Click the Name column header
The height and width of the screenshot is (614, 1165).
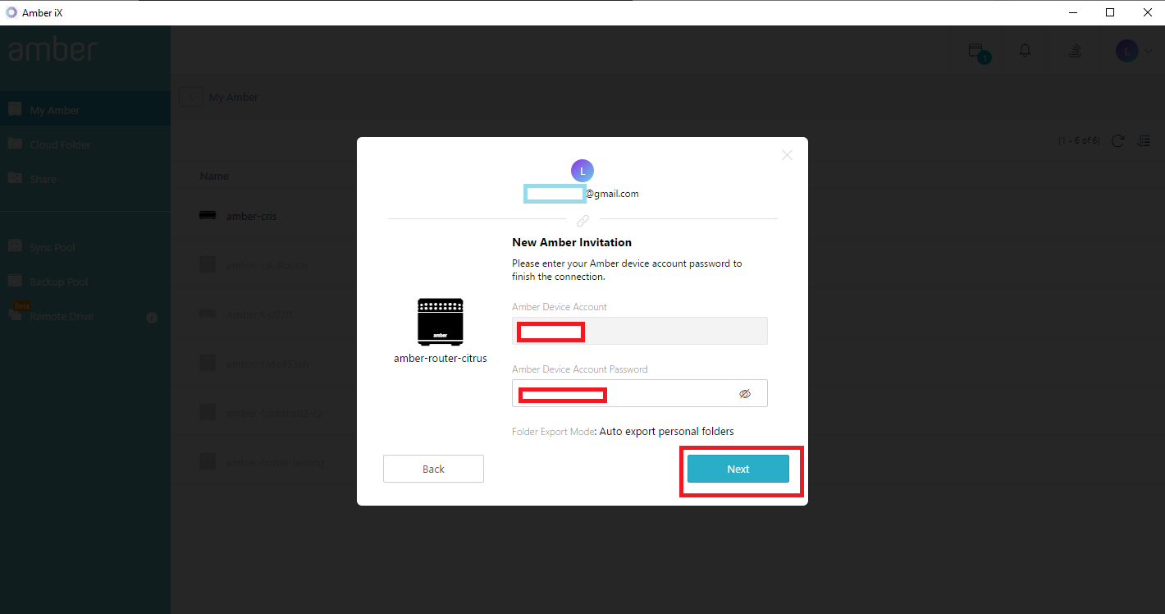point(214,176)
